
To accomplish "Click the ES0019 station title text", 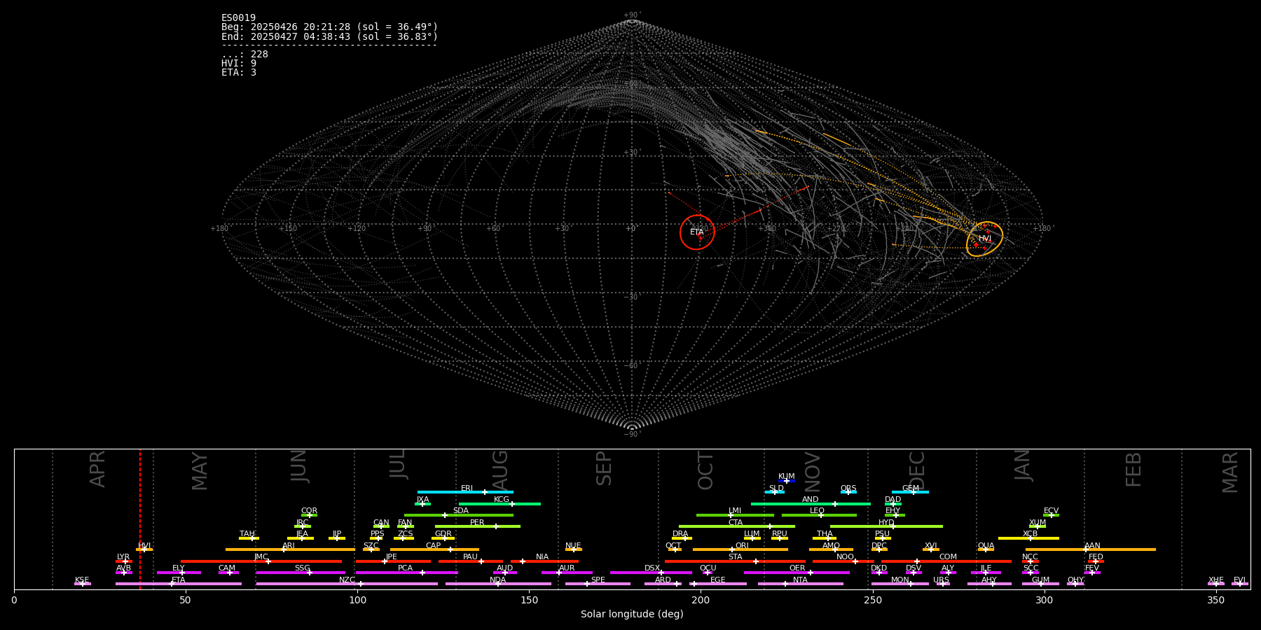I will 238,18.
